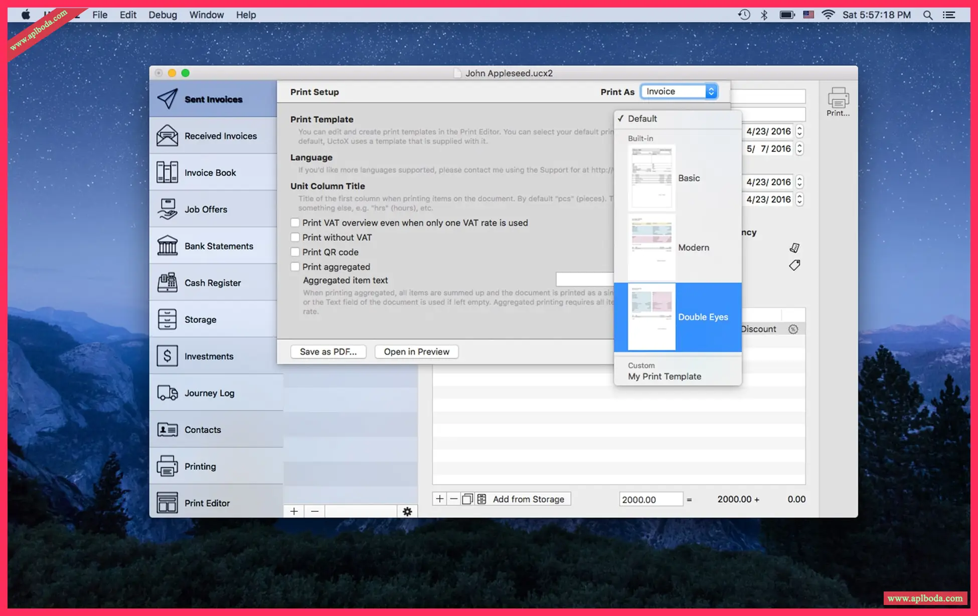
Task: Click the Modern template preview thumbnail
Action: (651, 247)
